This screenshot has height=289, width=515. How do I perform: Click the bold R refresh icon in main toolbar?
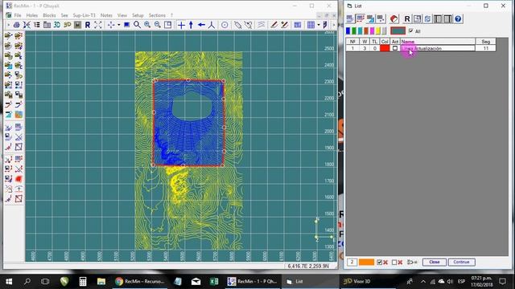(x=88, y=25)
